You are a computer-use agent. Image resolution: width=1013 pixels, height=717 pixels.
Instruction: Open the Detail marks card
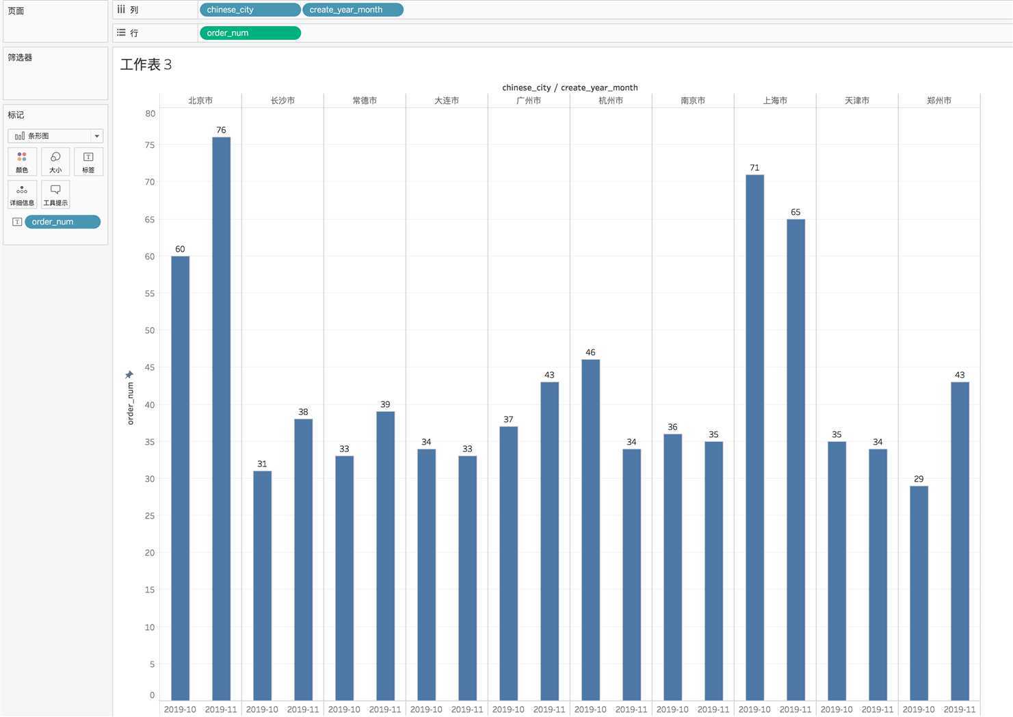tap(22, 194)
